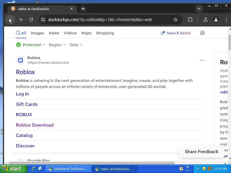Close the roblox at DuckDuckGo tab
Image resolution: width=231 pixels, height=173 pixels.
pyautogui.click(x=72, y=9)
